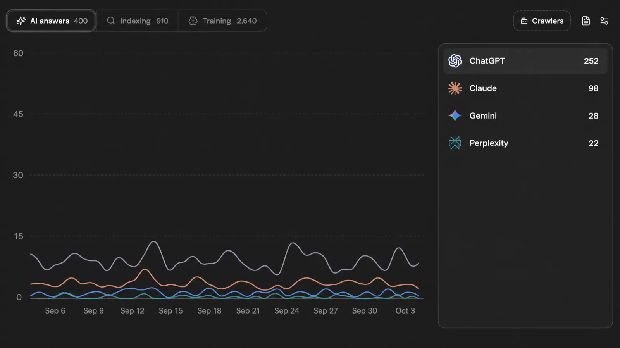Viewport: 620px width, 348px height.
Task: Click the ChatGPT logo icon
Action: [455, 61]
